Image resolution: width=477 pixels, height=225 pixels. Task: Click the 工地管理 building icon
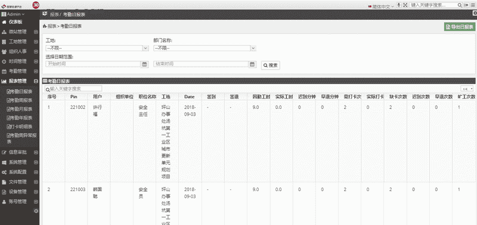pos(4,42)
